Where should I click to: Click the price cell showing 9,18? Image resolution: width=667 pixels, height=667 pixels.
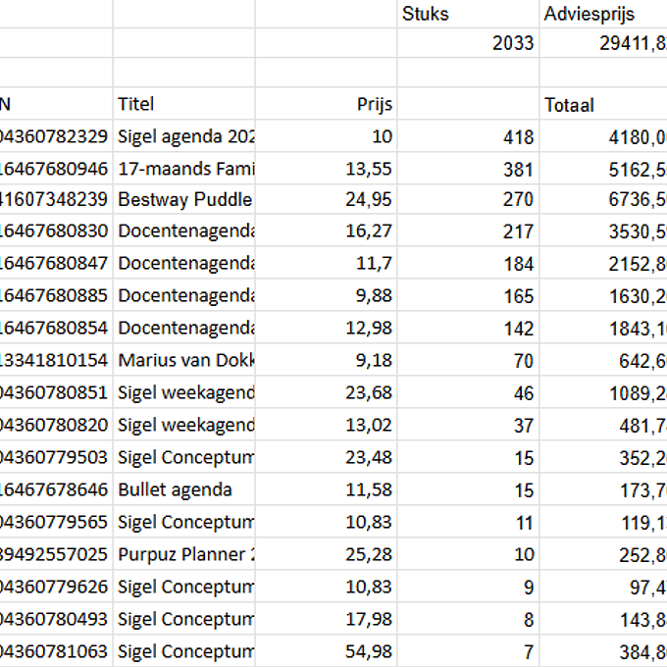point(326,360)
